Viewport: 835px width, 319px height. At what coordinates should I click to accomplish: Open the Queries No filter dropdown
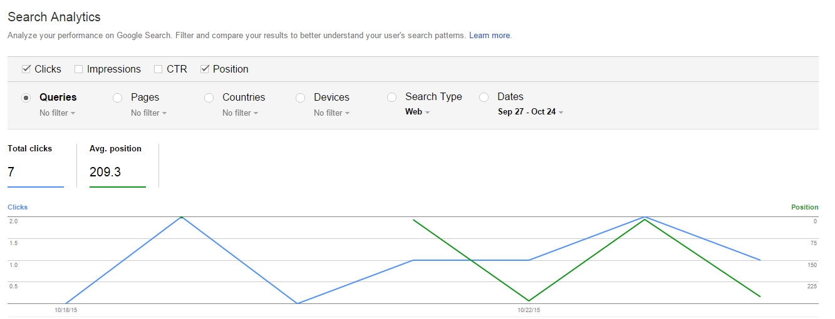pos(58,113)
